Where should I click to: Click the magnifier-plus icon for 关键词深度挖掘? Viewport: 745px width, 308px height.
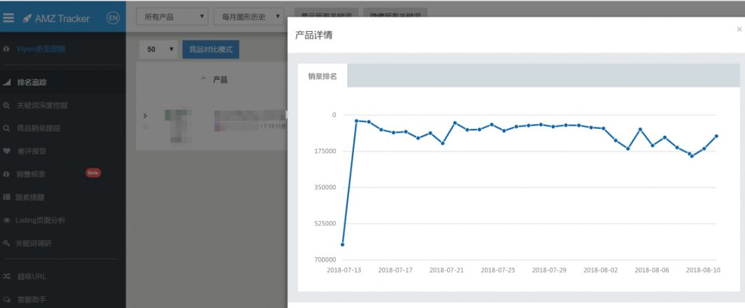click(x=6, y=105)
